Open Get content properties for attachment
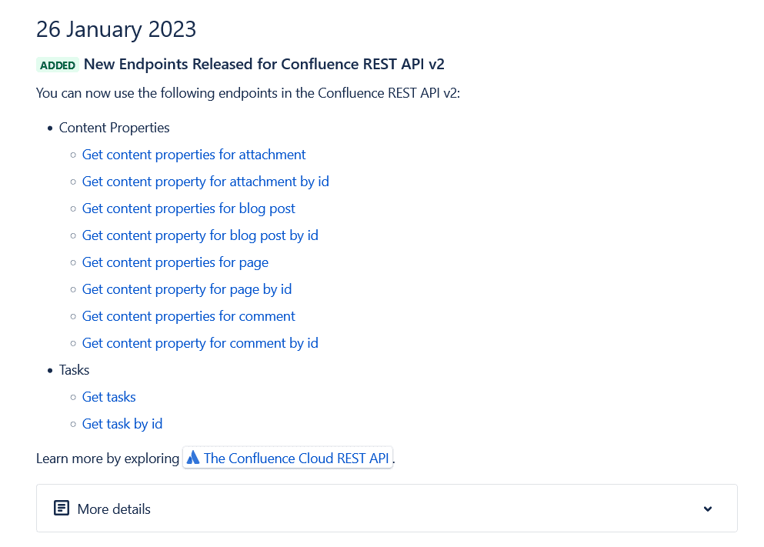This screenshot has width=764, height=547. [x=194, y=155]
